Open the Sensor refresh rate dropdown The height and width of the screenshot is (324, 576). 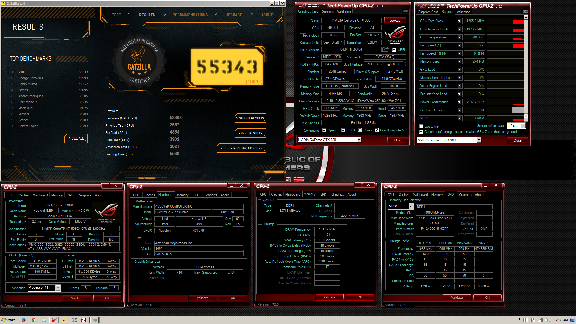pyautogui.click(x=523, y=126)
